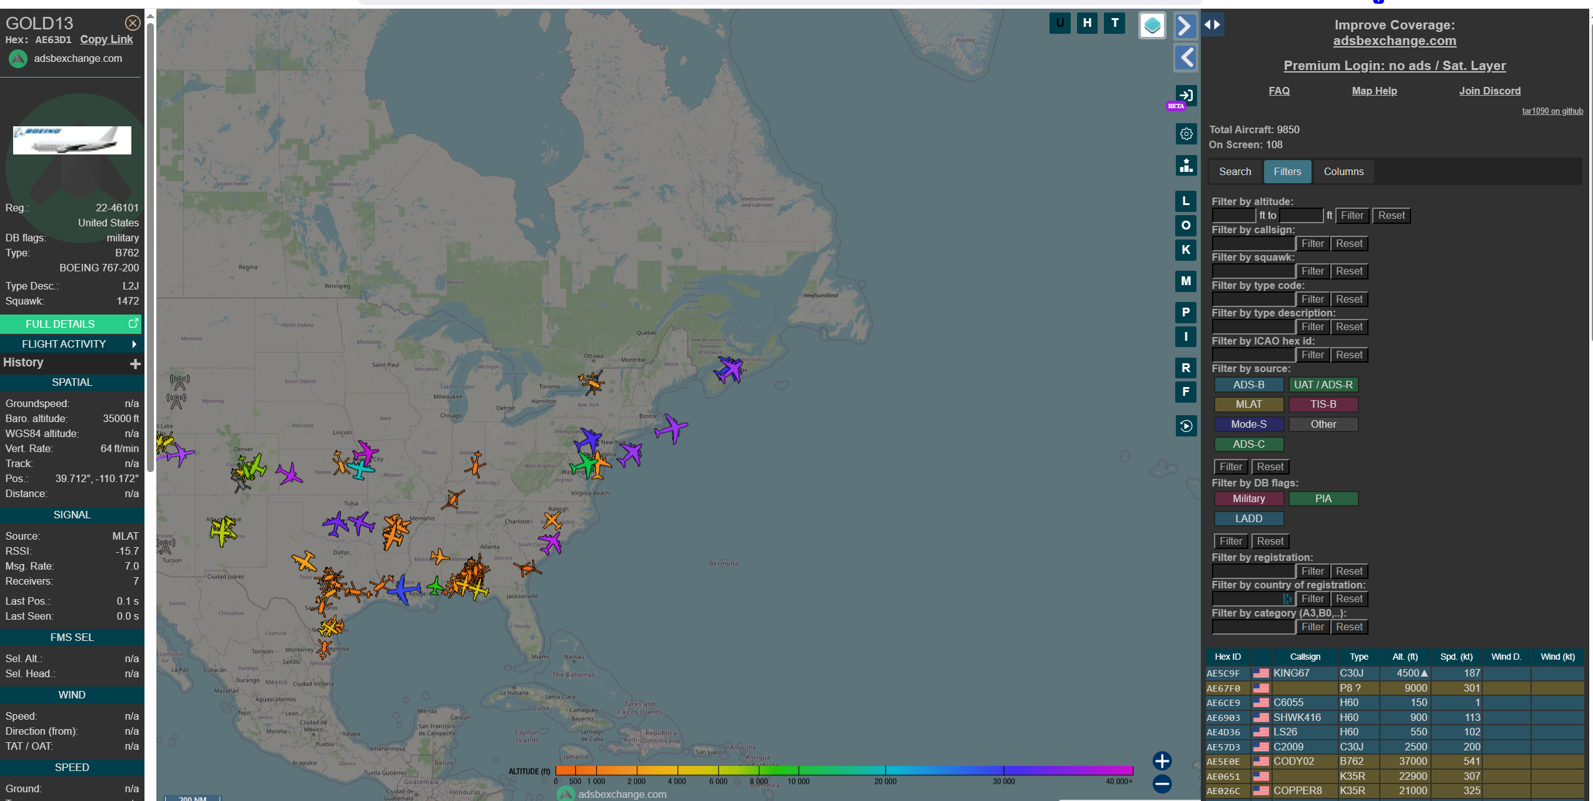Screen dimensions: 1593x801
Task: Click the beta login arrow icon
Action: (x=1186, y=96)
